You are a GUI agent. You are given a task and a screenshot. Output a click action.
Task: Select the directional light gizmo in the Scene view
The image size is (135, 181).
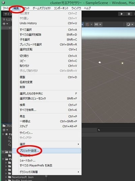123,63
